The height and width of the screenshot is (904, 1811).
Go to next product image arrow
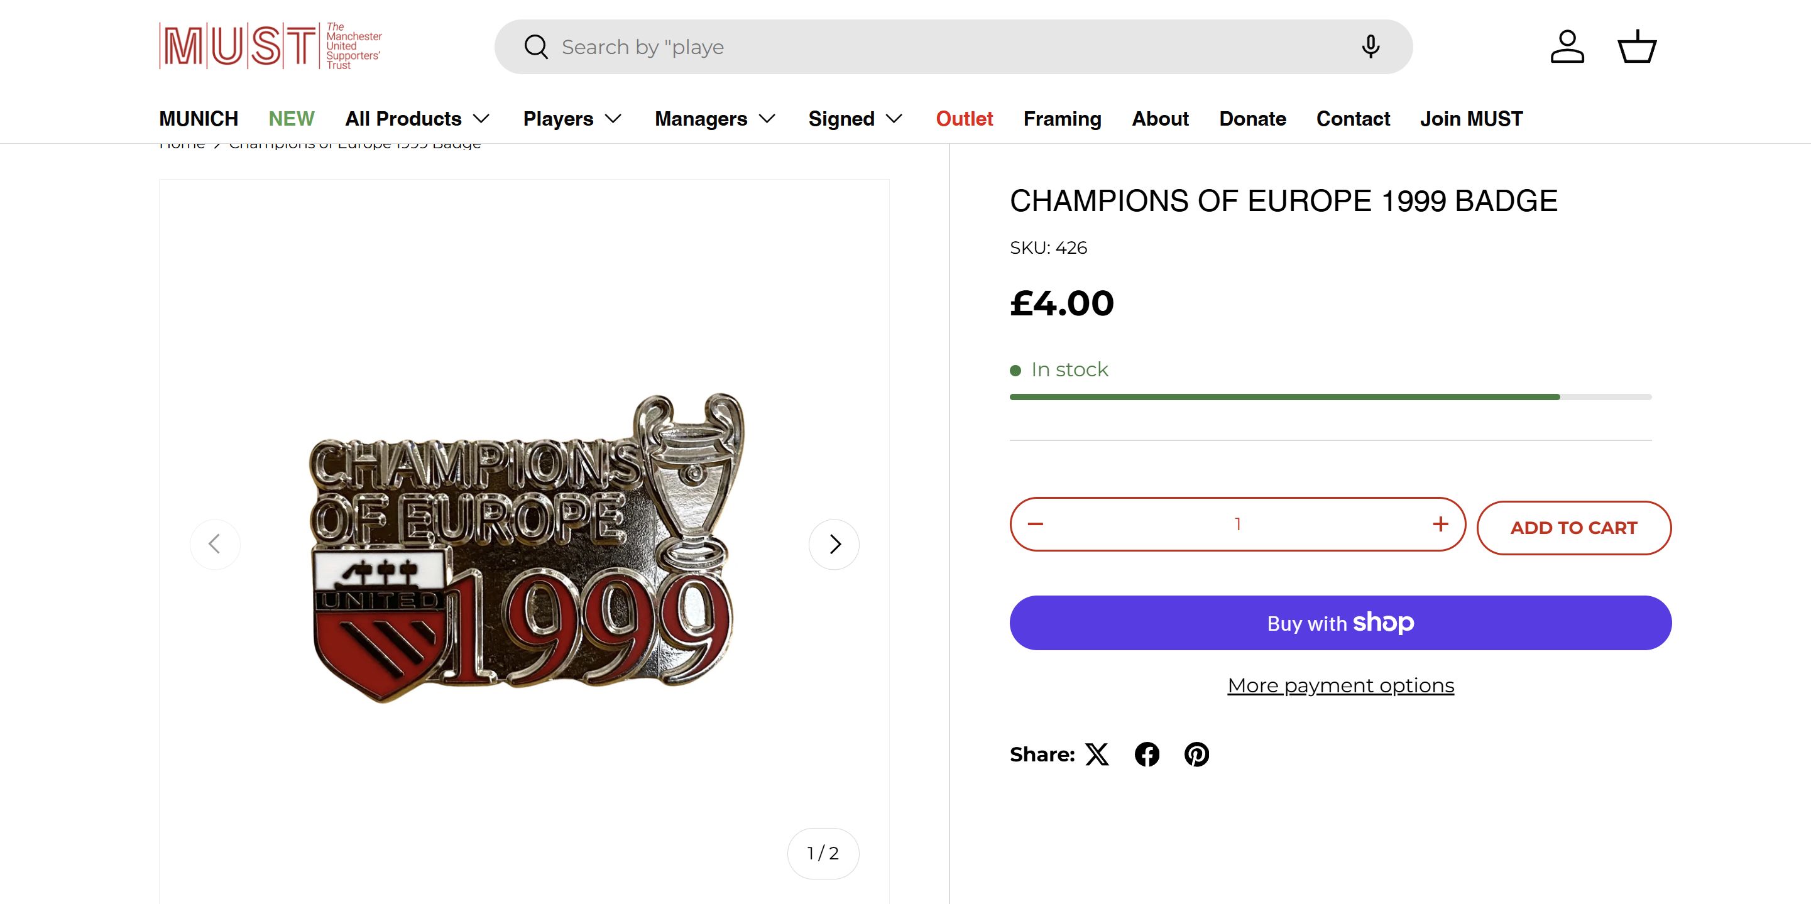click(x=834, y=544)
